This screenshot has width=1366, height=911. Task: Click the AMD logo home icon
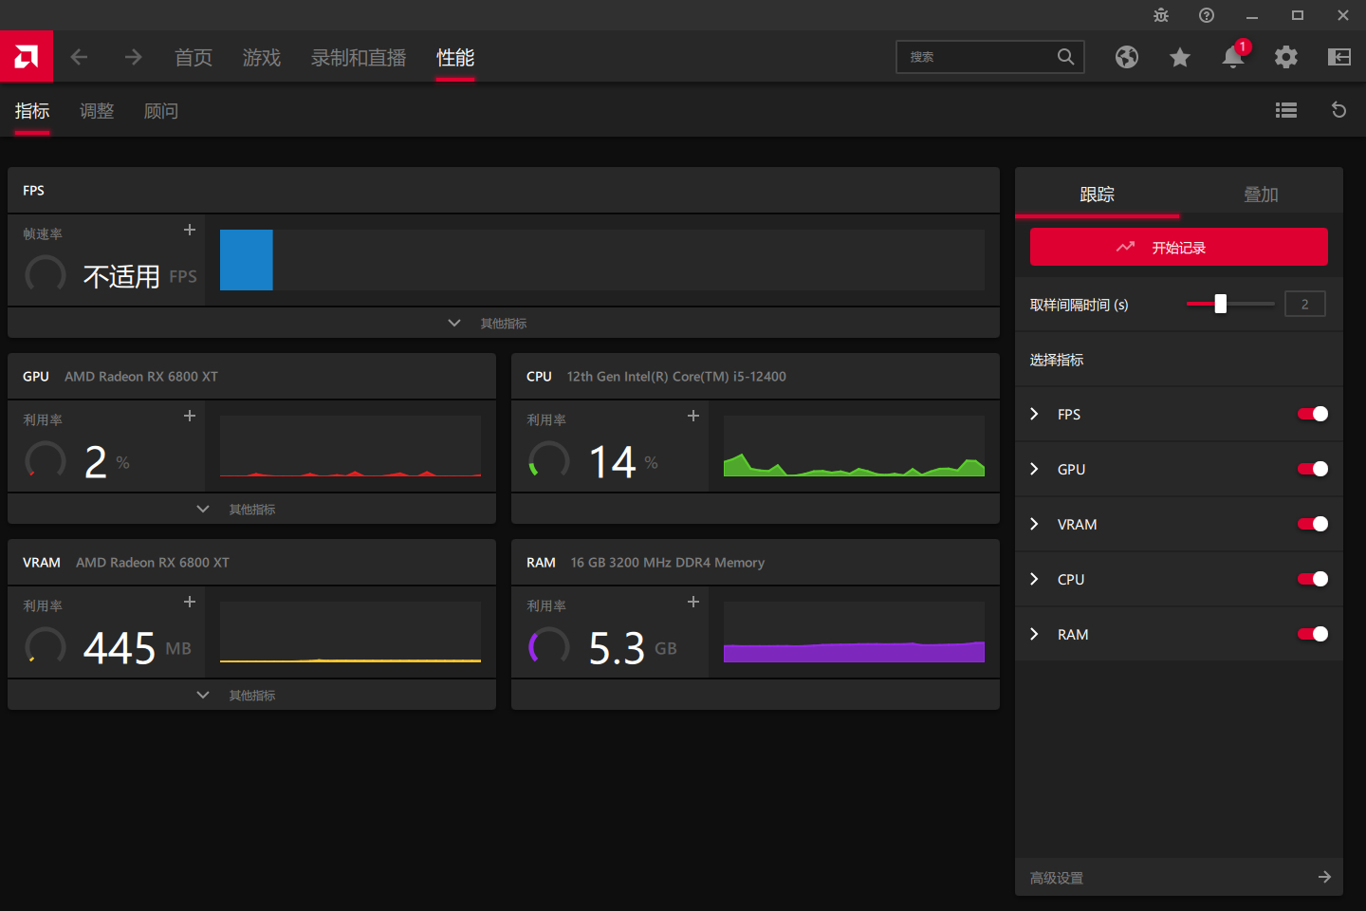27,57
